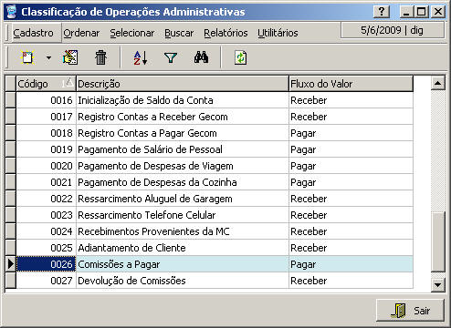Click Pagar value in row 0026
The image size is (451, 328).
pyautogui.click(x=351, y=264)
